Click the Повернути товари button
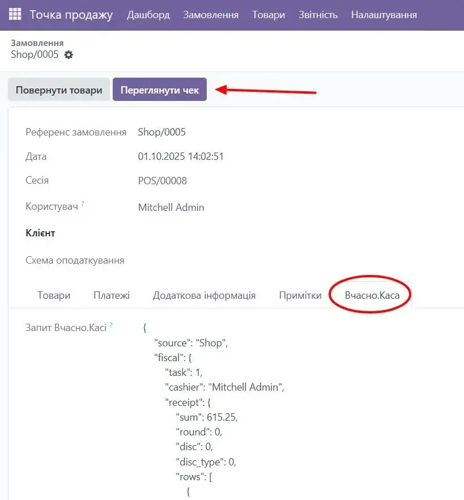Screen dimensions: 464x500 tap(58, 89)
